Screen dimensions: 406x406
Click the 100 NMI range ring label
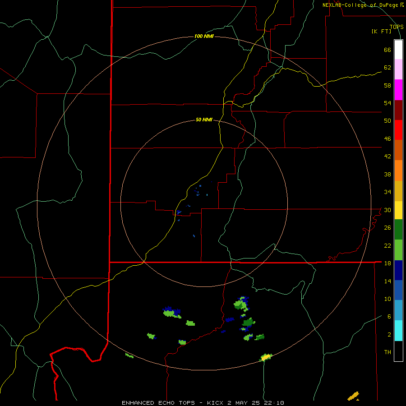click(204, 36)
